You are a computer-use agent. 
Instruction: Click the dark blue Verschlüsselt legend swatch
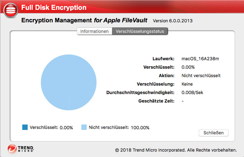pyautogui.click(x=25, y=128)
